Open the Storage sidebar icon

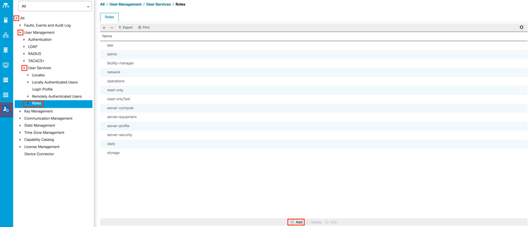pyautogui.click(x=6, y=80)
